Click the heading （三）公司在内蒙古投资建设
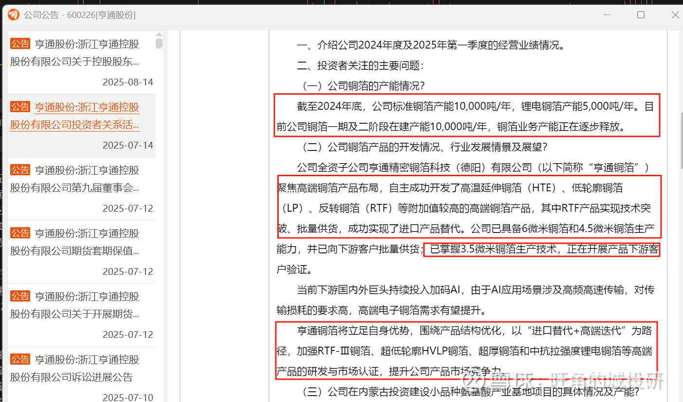Image resolution: width=683 pixels, height=402 pixels. (468, 392)
